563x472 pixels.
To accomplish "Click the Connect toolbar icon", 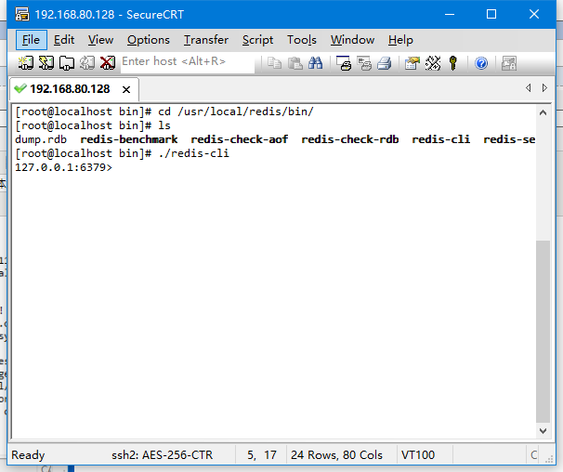I will (x=25, y=63).
